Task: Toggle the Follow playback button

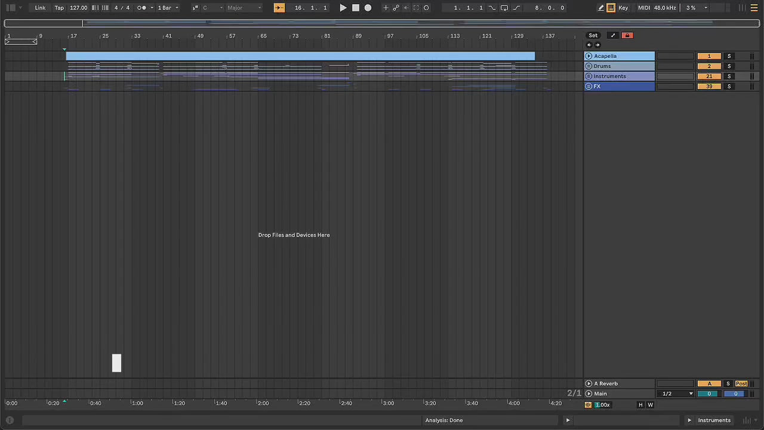Action: 279,8
